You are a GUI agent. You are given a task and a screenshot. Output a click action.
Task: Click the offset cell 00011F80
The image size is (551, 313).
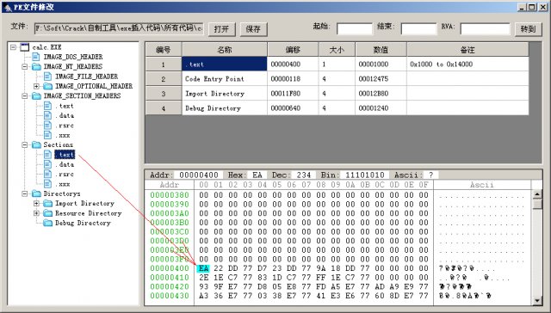[x=293, y=94]
